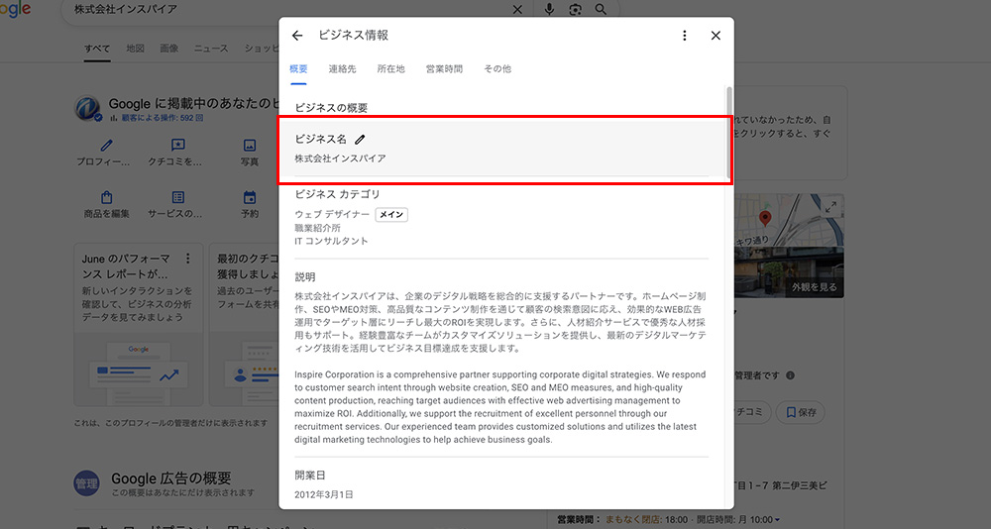Open the customer actions 592回 link
This screenshot has width=991, height=529.
coord(157,118)
